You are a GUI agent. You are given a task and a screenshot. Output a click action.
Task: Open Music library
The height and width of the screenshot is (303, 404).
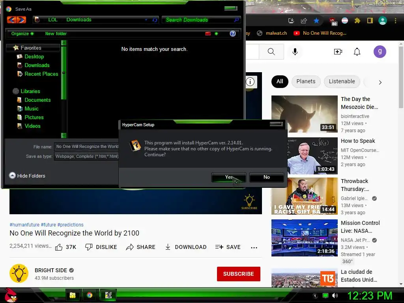(32, 109)
